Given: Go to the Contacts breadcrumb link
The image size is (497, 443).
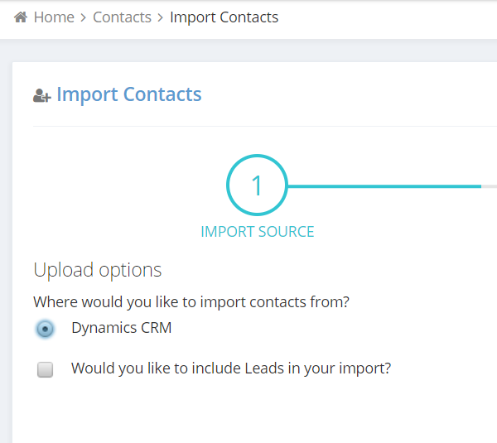Looking at the screenshot, I should [x=122, y=17].
